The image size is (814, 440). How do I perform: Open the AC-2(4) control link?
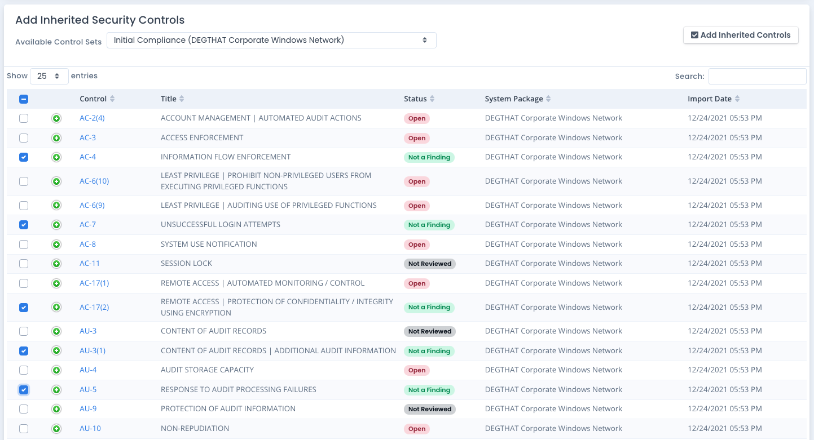pyautogui.click(x=92, y=118)
